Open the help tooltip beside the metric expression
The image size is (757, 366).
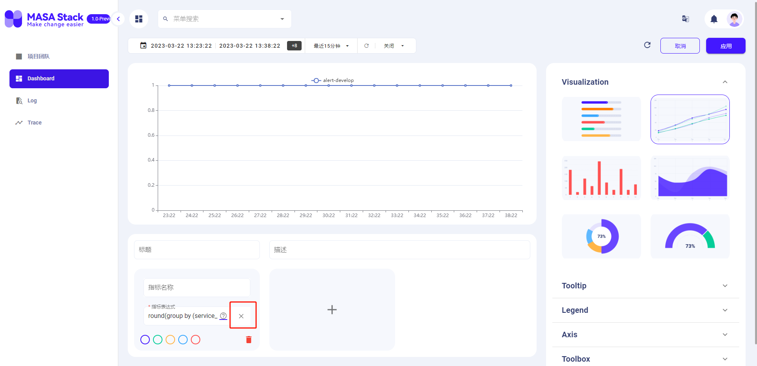pos(223,316)
